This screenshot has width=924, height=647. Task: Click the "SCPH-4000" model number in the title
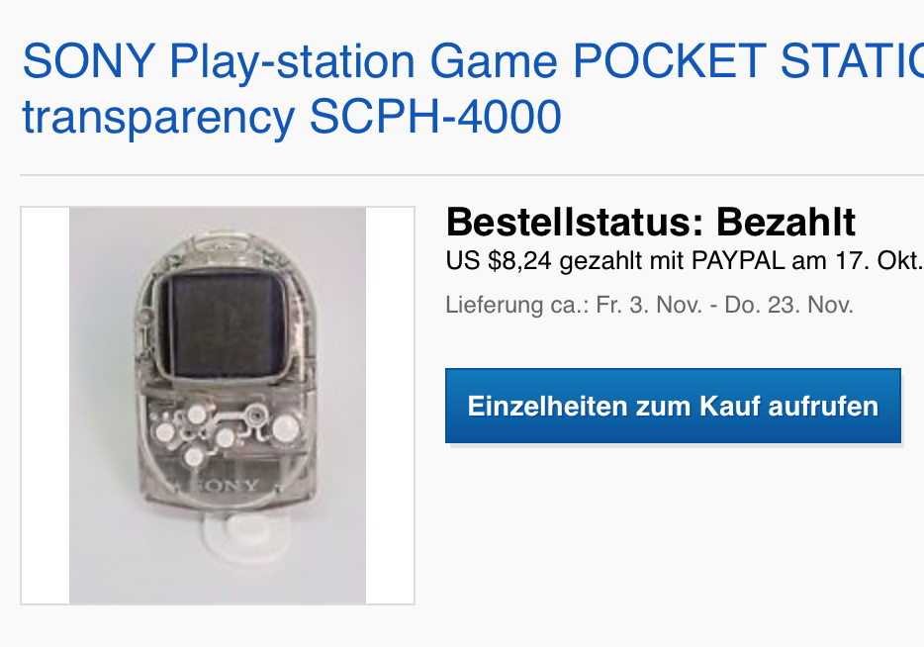(435, 117)
